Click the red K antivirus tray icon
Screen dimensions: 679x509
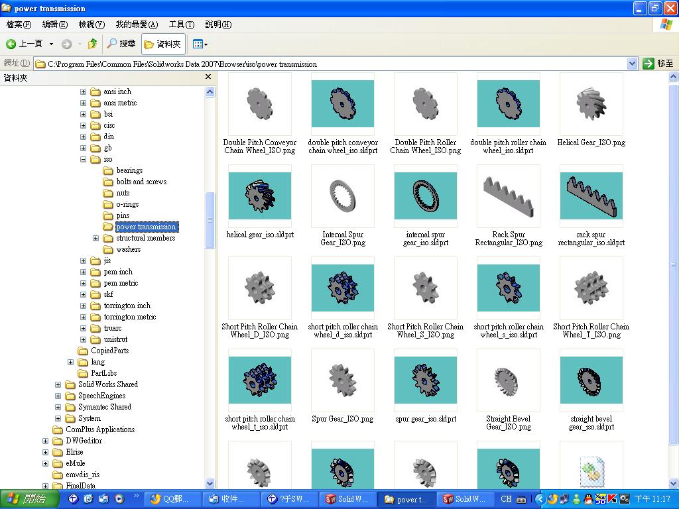coord(612,499)
